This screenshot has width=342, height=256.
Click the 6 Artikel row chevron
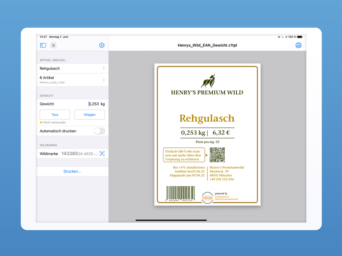pyautogui.click(x=104, y=80)
